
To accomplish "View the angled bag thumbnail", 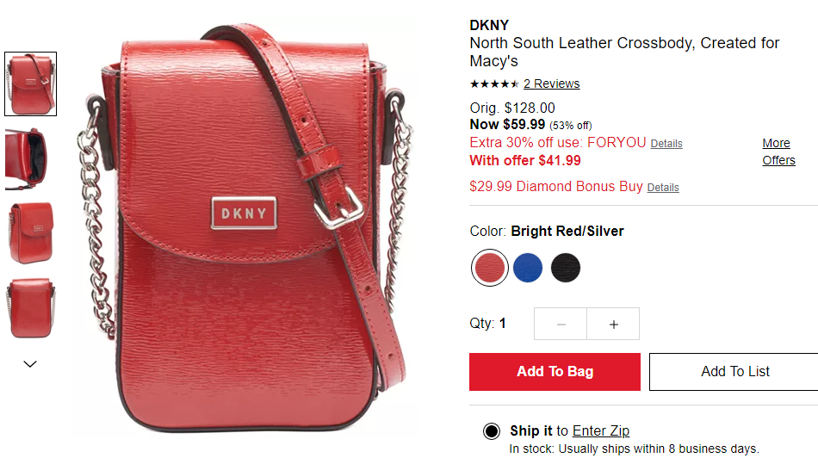I will pos(31,233).
